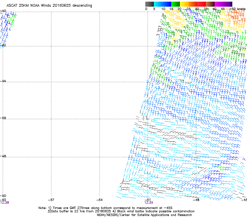Click the '>50 knots' legend label

click(x=237, y=9)
